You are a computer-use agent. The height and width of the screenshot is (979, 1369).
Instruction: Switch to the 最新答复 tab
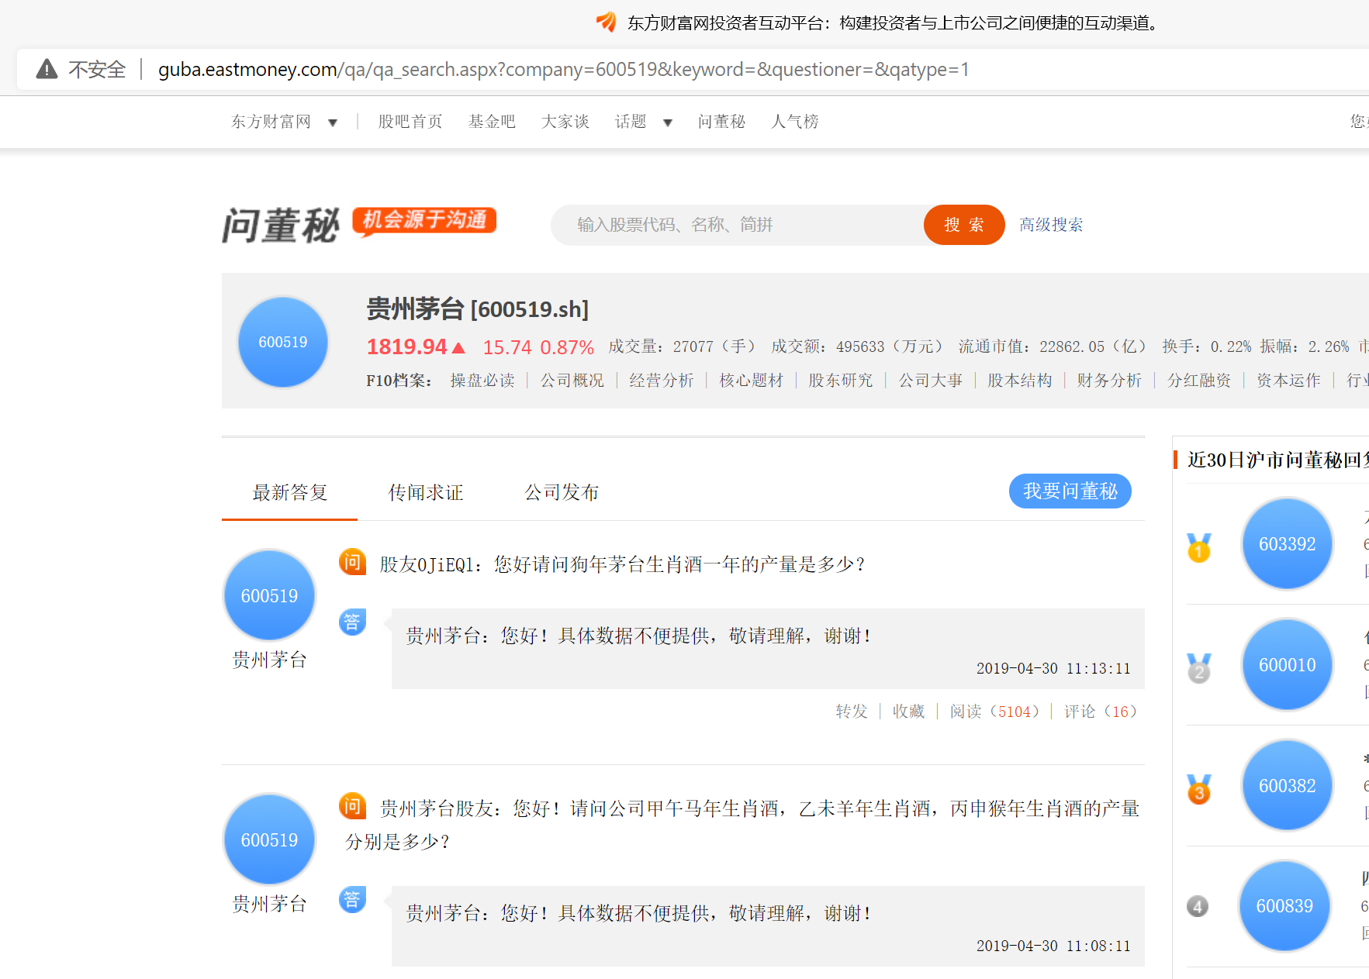point(290,492)
